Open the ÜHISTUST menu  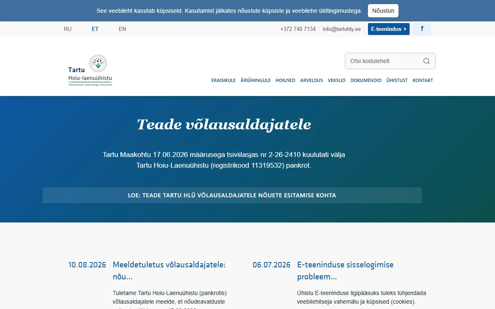(x=397, y=80)
